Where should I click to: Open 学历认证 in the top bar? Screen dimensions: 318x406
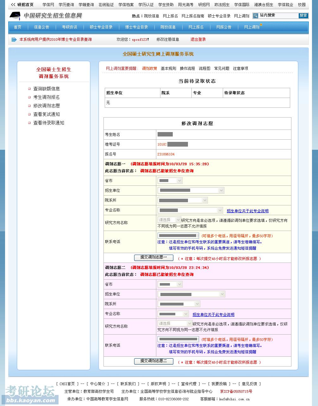pos(146,5)
